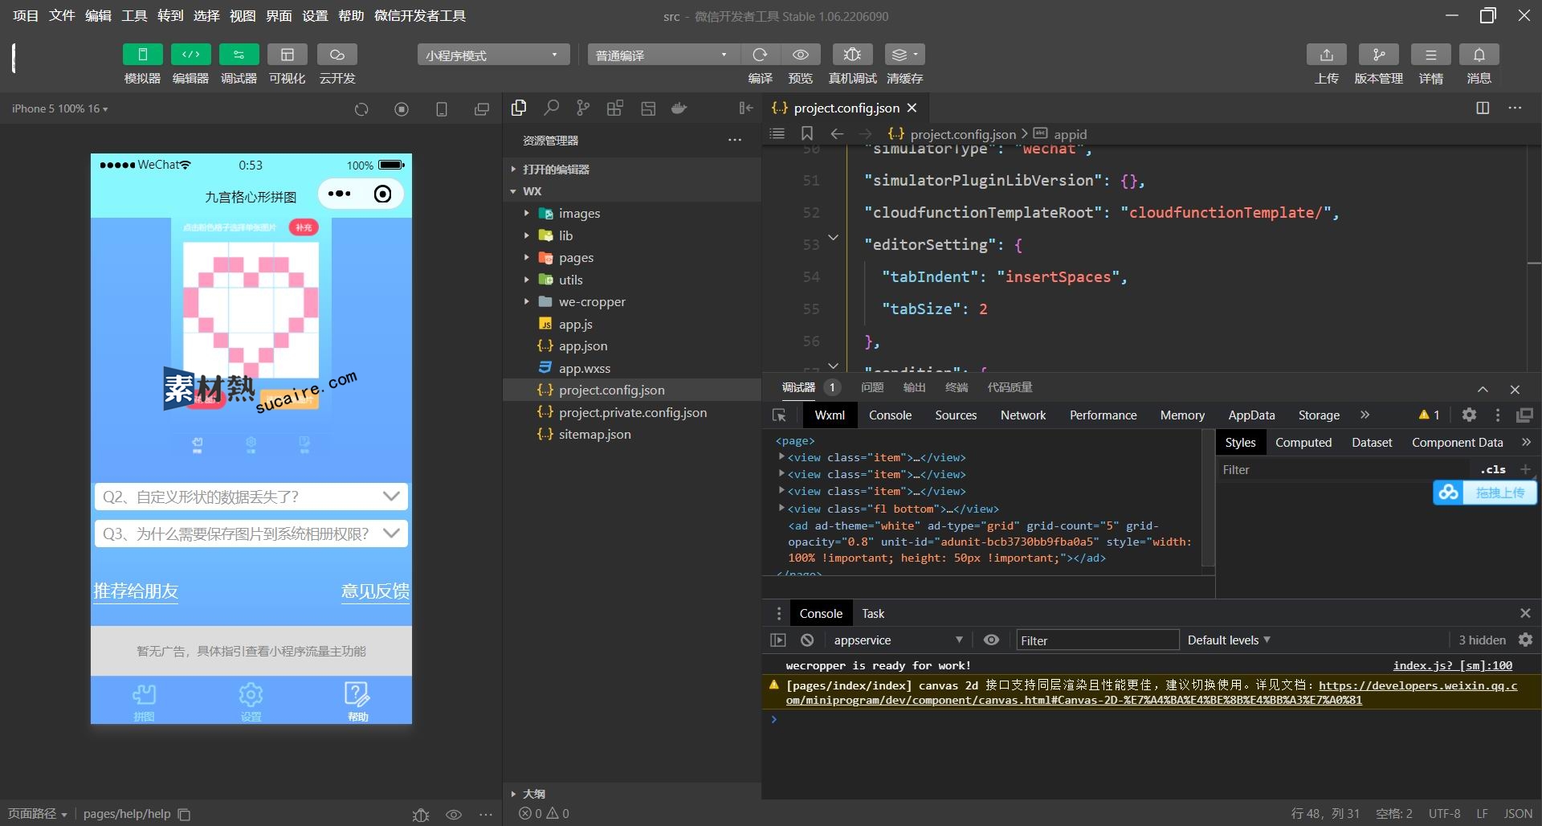
Task: Tap the 意见反馈 link in simulator
Action: 375,591
